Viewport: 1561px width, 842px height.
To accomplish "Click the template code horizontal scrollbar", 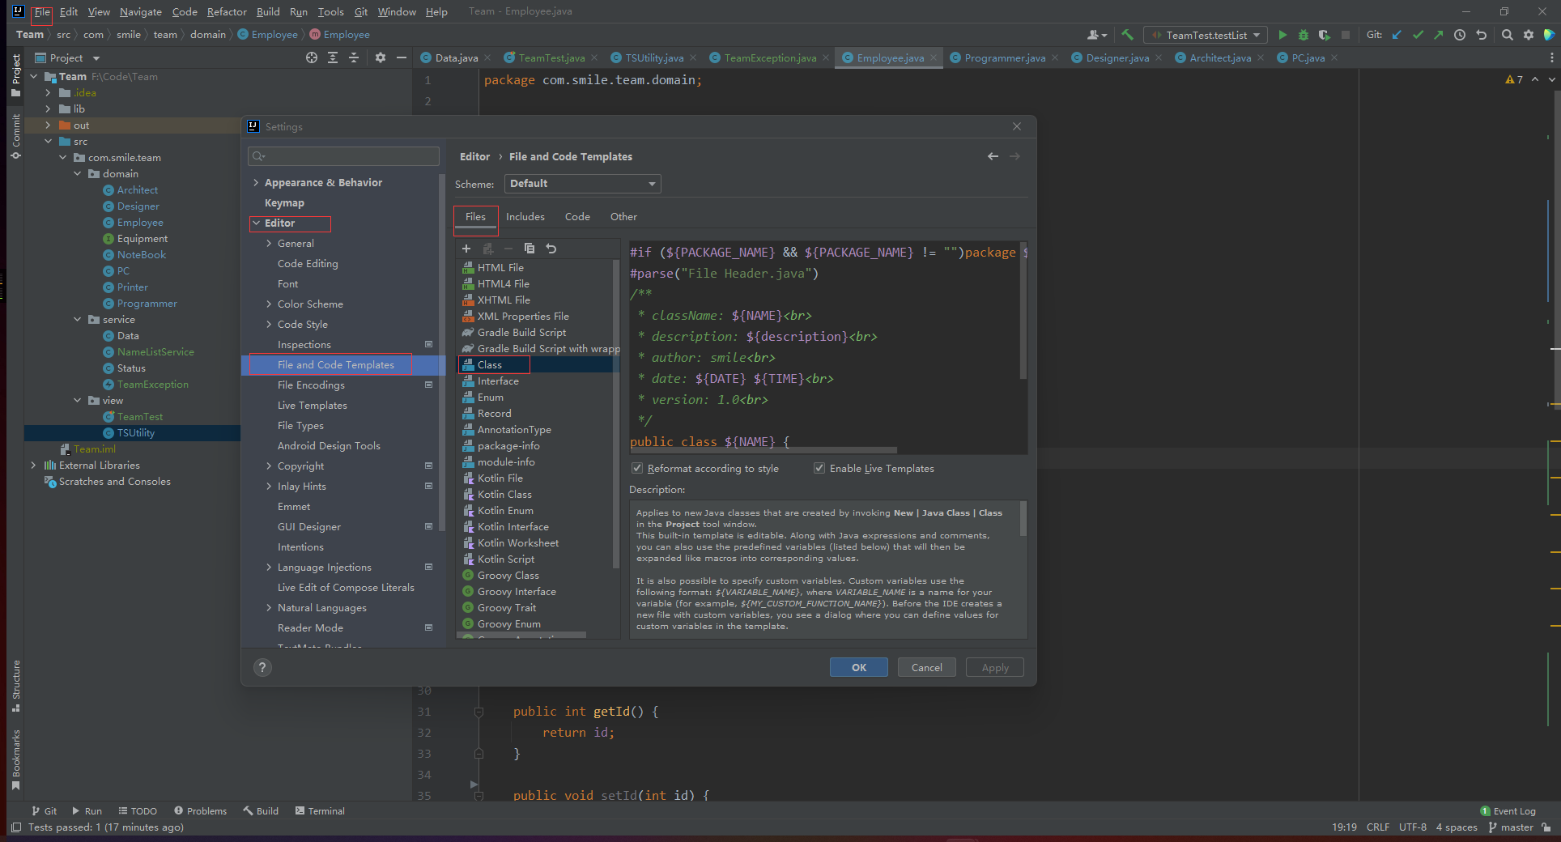I will pos(763,450).
